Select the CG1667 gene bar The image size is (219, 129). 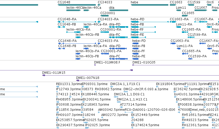point(201,10)
